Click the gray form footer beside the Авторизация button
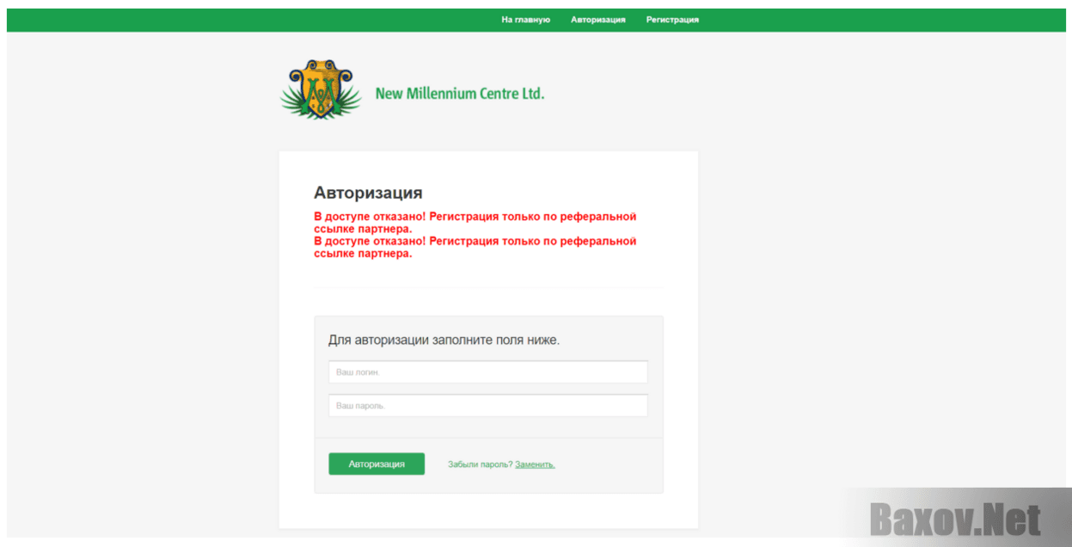 click(612, 464)
